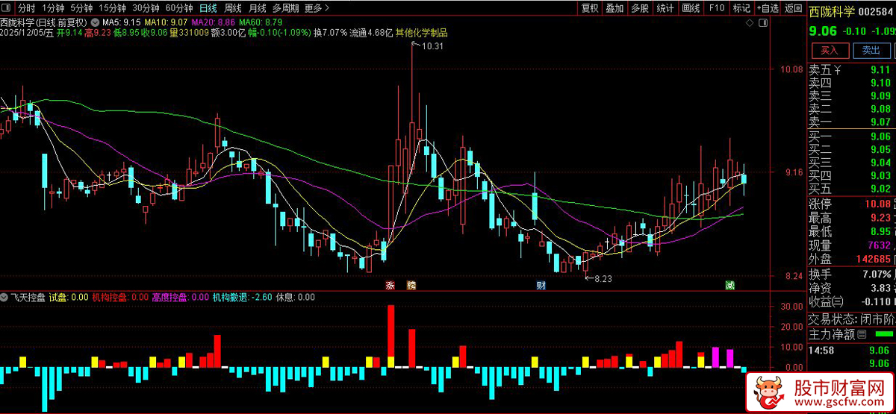Toggle 叠加 overlay on the chart

tap(615, 8)
